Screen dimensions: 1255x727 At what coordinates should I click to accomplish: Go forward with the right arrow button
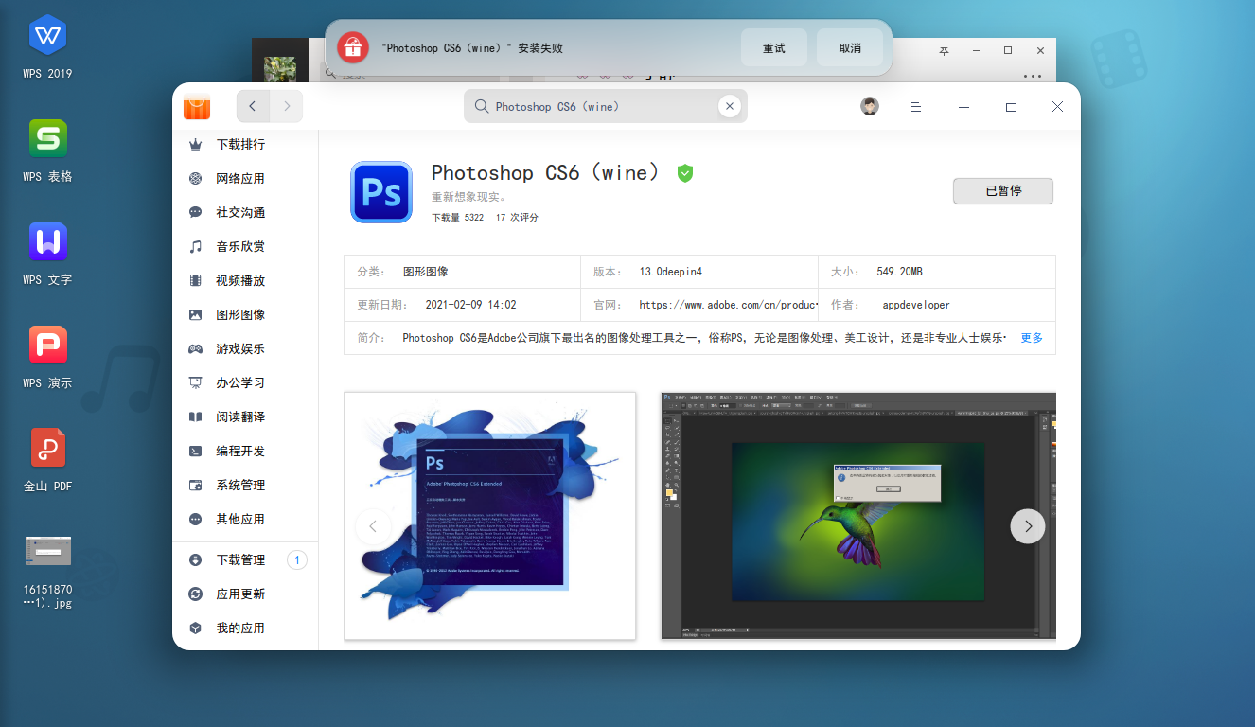[x=287, y=107]
